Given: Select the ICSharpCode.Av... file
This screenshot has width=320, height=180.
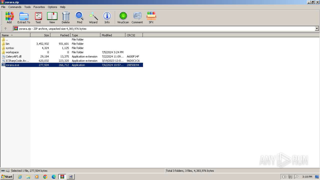Looking at the screenshot, I should (72, 61).
